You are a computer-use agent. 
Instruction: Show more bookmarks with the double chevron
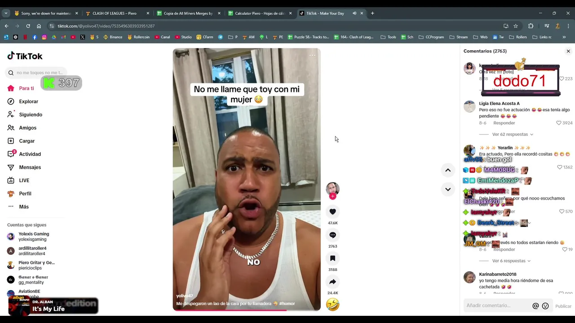(x=564, y=37)
